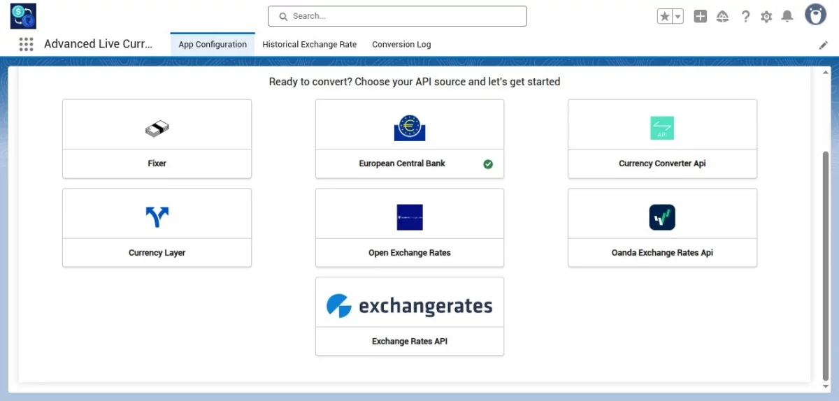Choose the Currency Layer label
The image size is (839, 401).
tap(157, 253)
